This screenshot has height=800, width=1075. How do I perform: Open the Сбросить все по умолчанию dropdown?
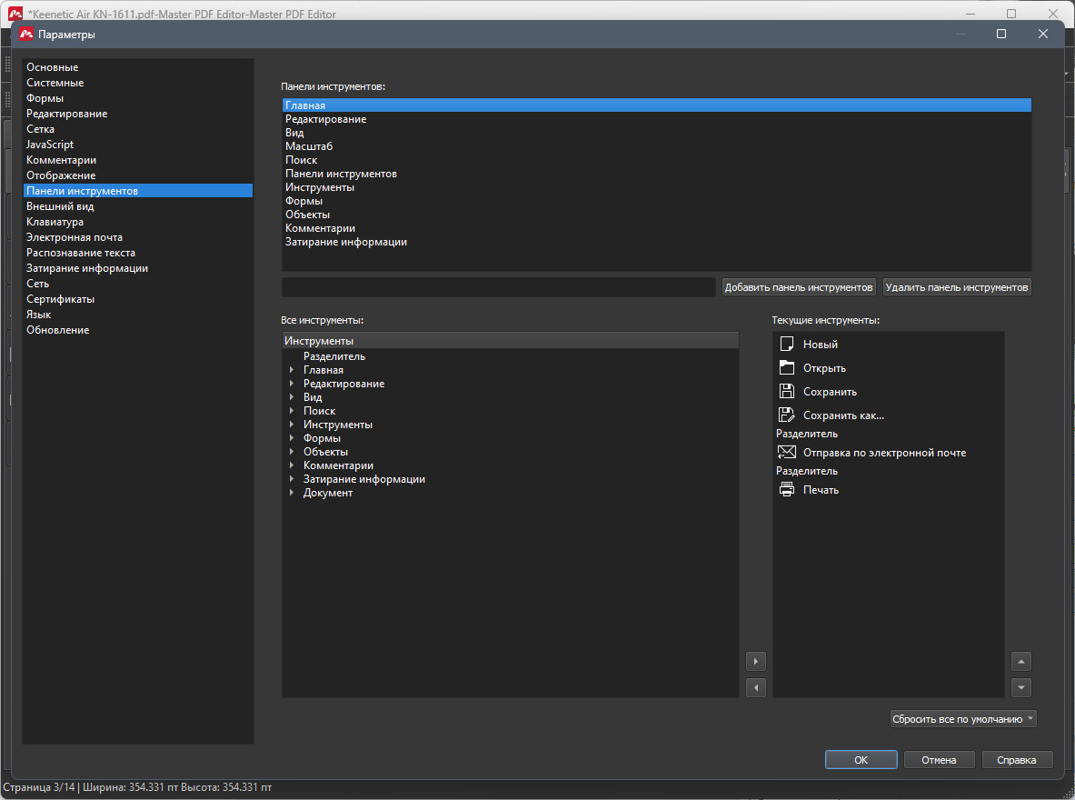[963, 719]
